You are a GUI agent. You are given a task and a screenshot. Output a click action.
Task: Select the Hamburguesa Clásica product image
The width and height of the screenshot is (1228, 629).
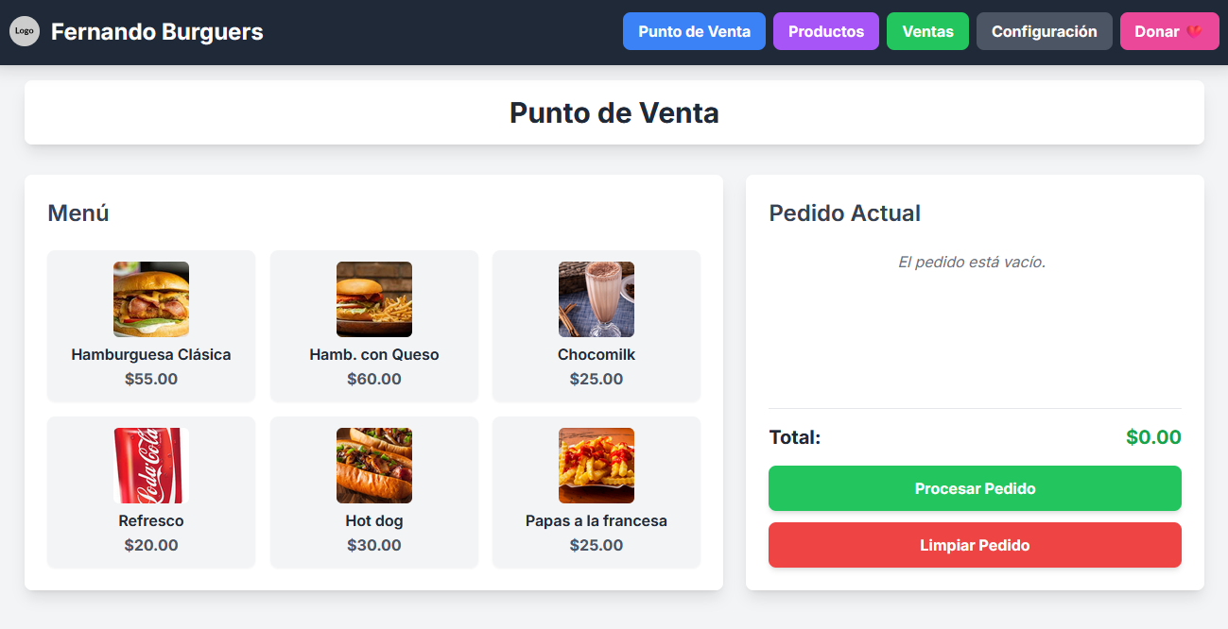click(x=150, y=299)
